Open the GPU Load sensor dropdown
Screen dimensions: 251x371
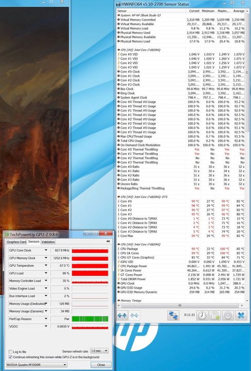46,273
